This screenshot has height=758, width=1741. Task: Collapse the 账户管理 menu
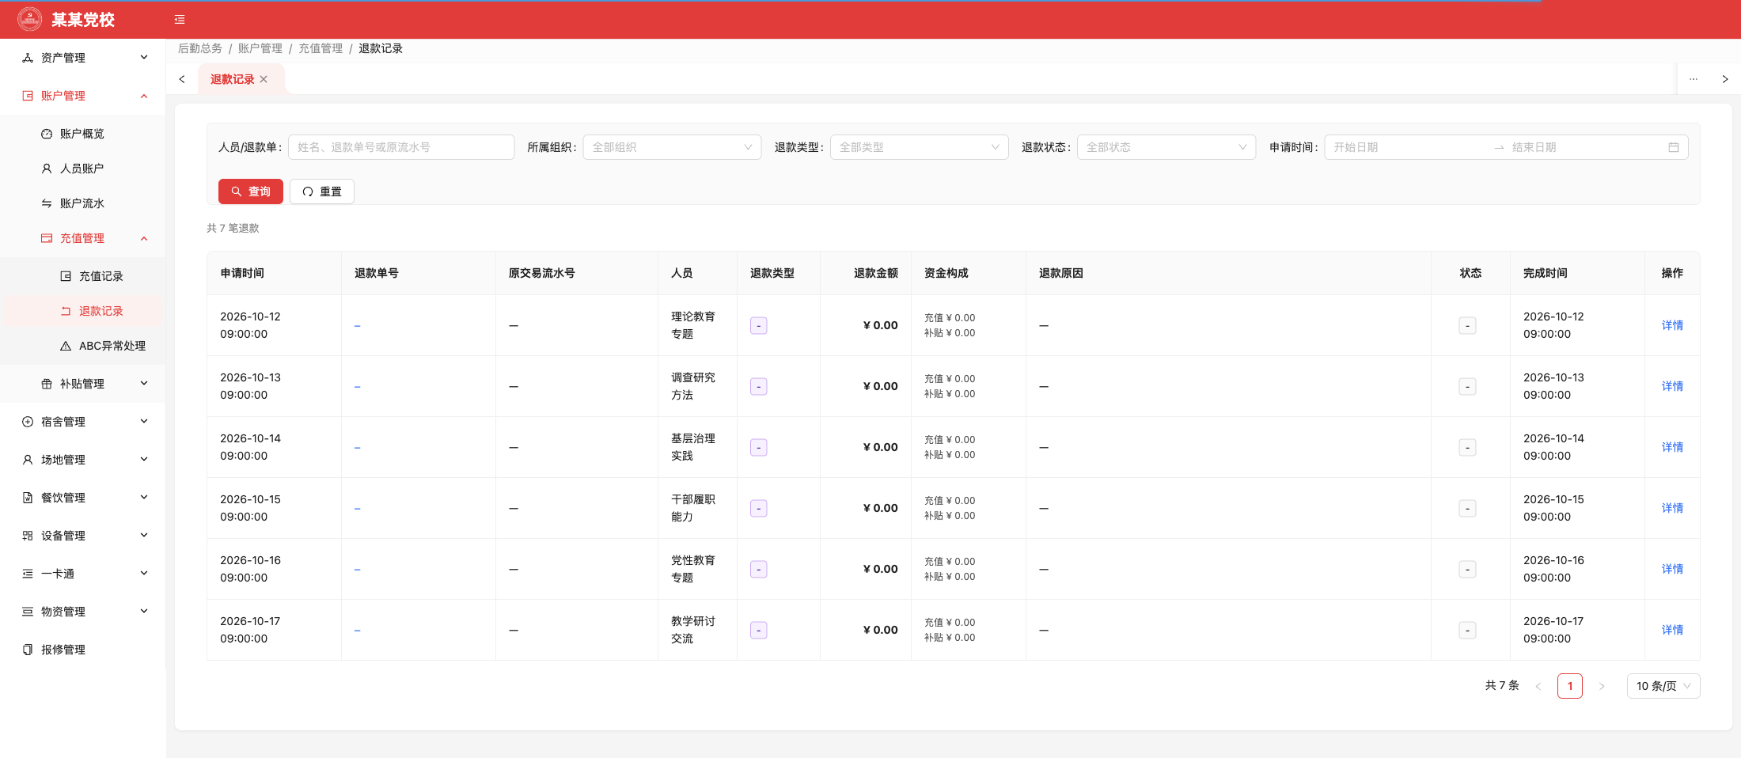[82, 96]
